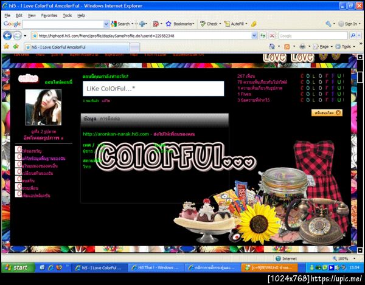Expand the address bar dropdown arrow
This screenshot has width=365, height=285.
click(x=254, y=36)
